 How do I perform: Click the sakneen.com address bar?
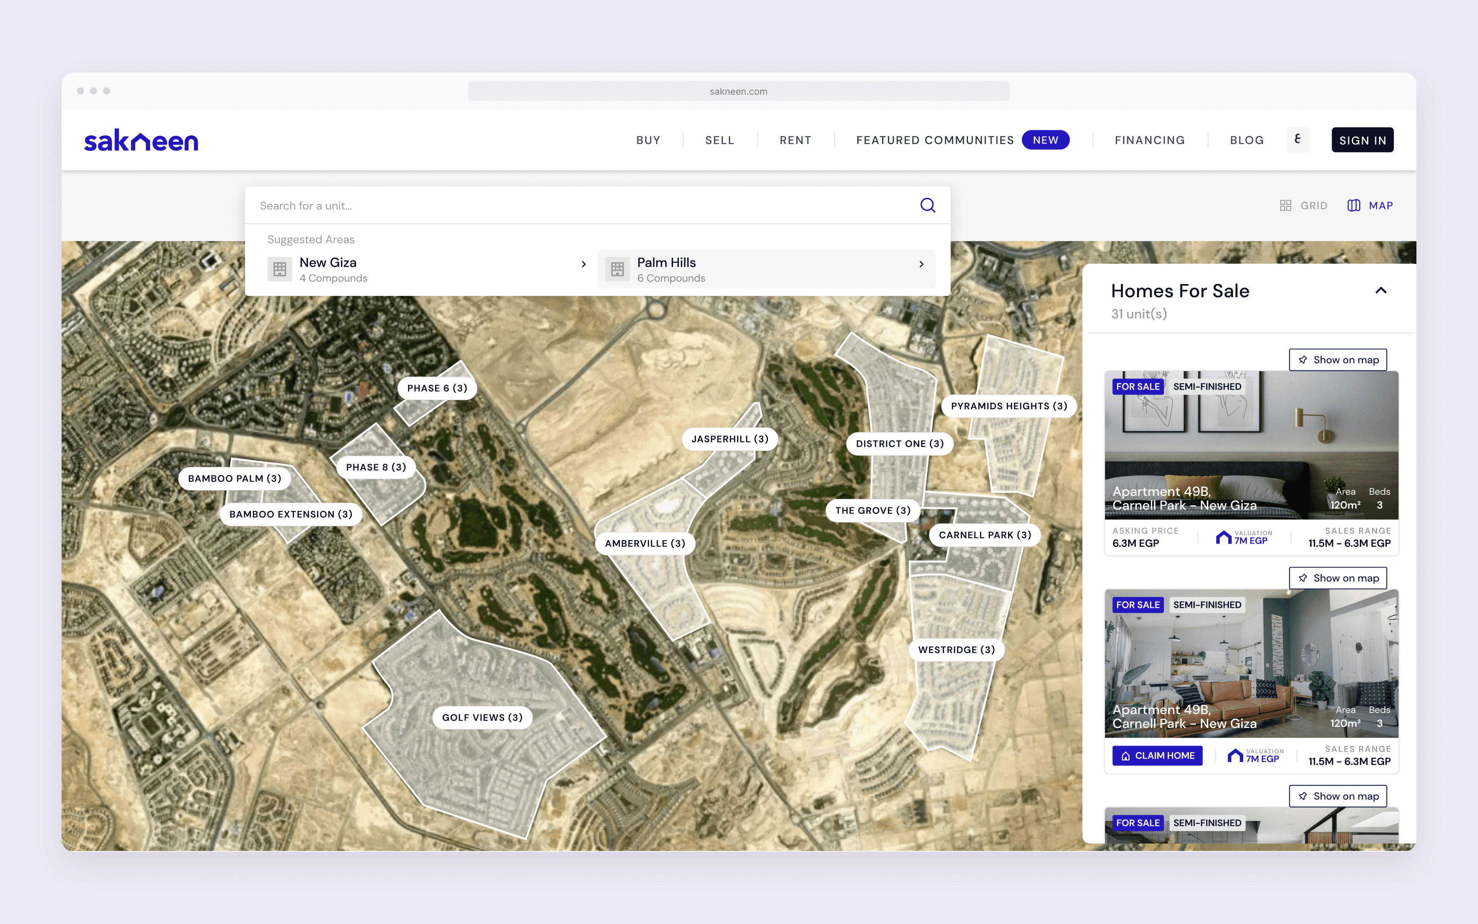click(738, 91)
